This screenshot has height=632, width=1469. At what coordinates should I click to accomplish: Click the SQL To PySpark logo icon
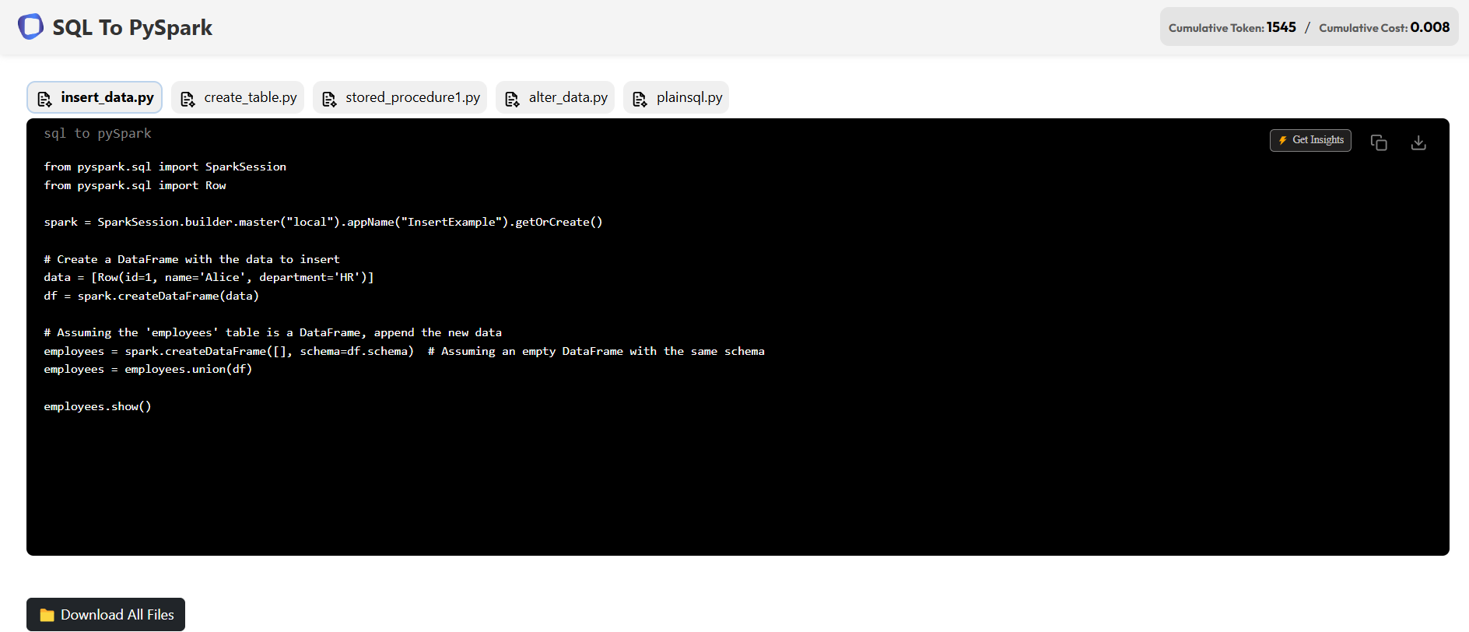click(30, 26)
